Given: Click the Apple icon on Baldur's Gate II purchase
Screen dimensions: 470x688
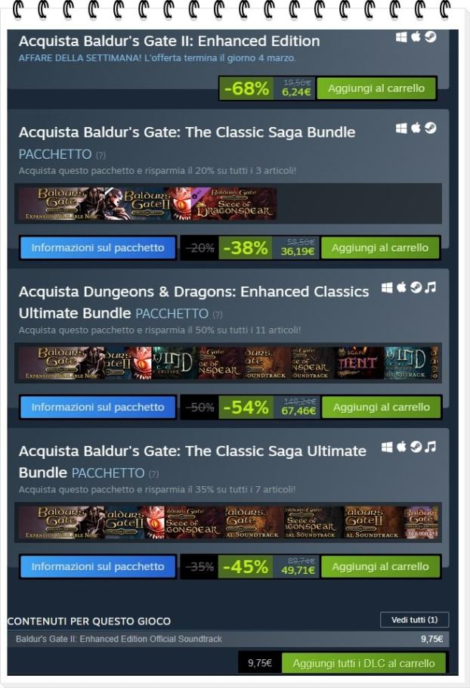Looking at the screenshot, I should tap(416, 36).
